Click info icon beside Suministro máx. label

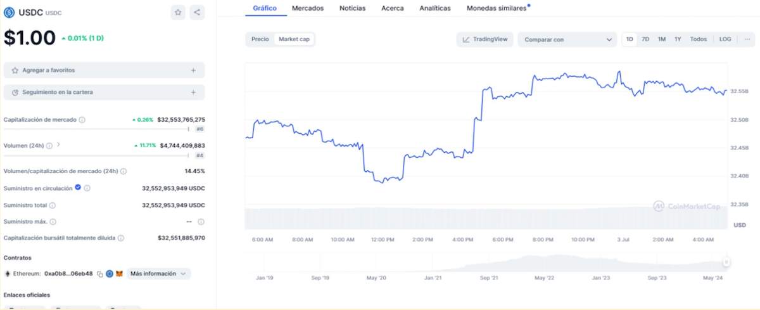53,222
